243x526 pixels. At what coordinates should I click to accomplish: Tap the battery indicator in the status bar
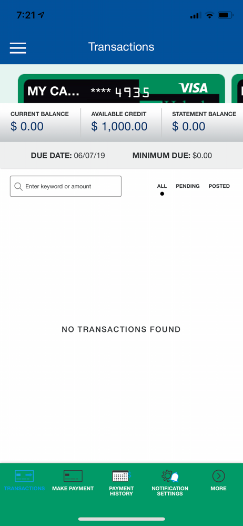click(x=225, y=15)
